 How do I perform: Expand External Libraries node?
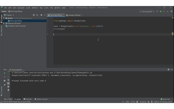(4, 23)
